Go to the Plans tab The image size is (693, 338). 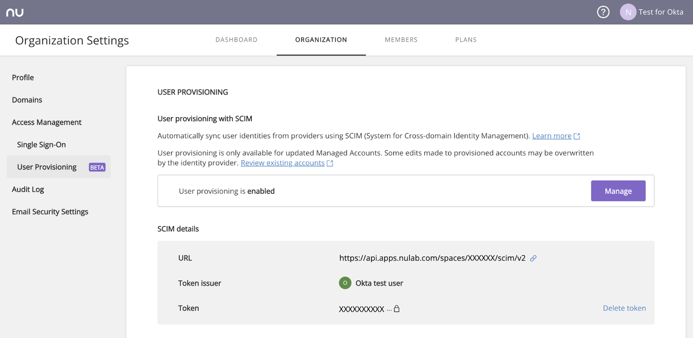pyautogui.click(x=466, y=40)
